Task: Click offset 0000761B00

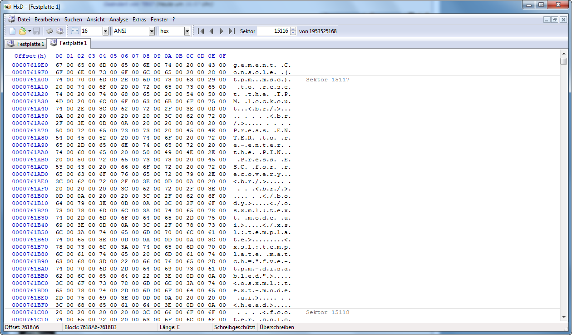Action: (30, 196)
